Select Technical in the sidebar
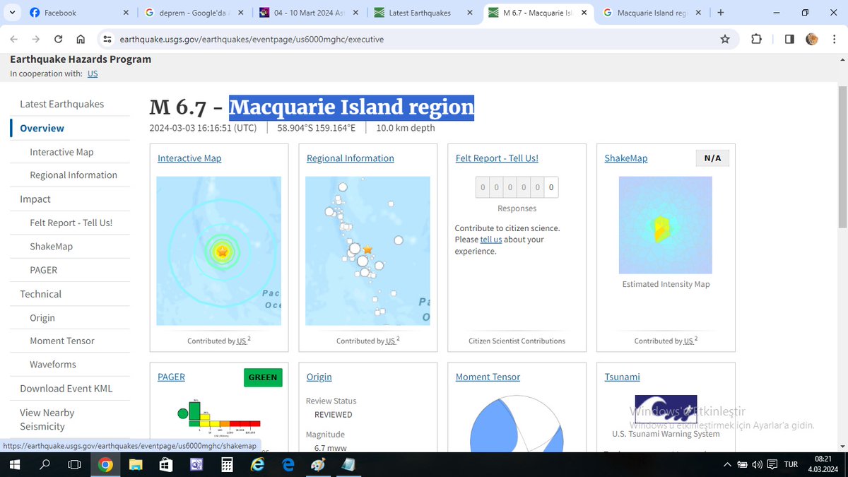The image size is (848, 477). [40, 294]
